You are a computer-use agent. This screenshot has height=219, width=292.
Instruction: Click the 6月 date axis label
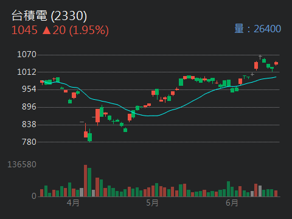point(232,203)
